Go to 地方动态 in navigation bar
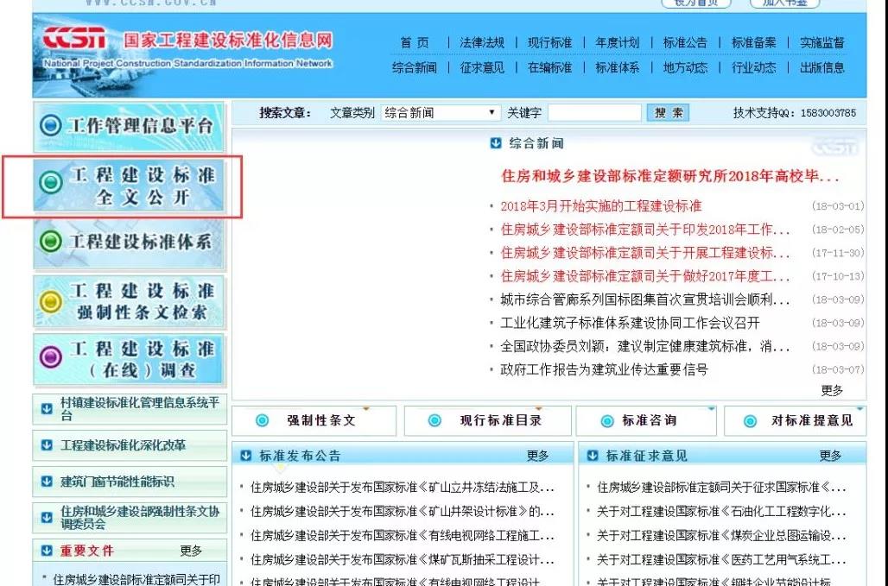The height and width of the screenshot is (586, 888). [x=685, y=67]
